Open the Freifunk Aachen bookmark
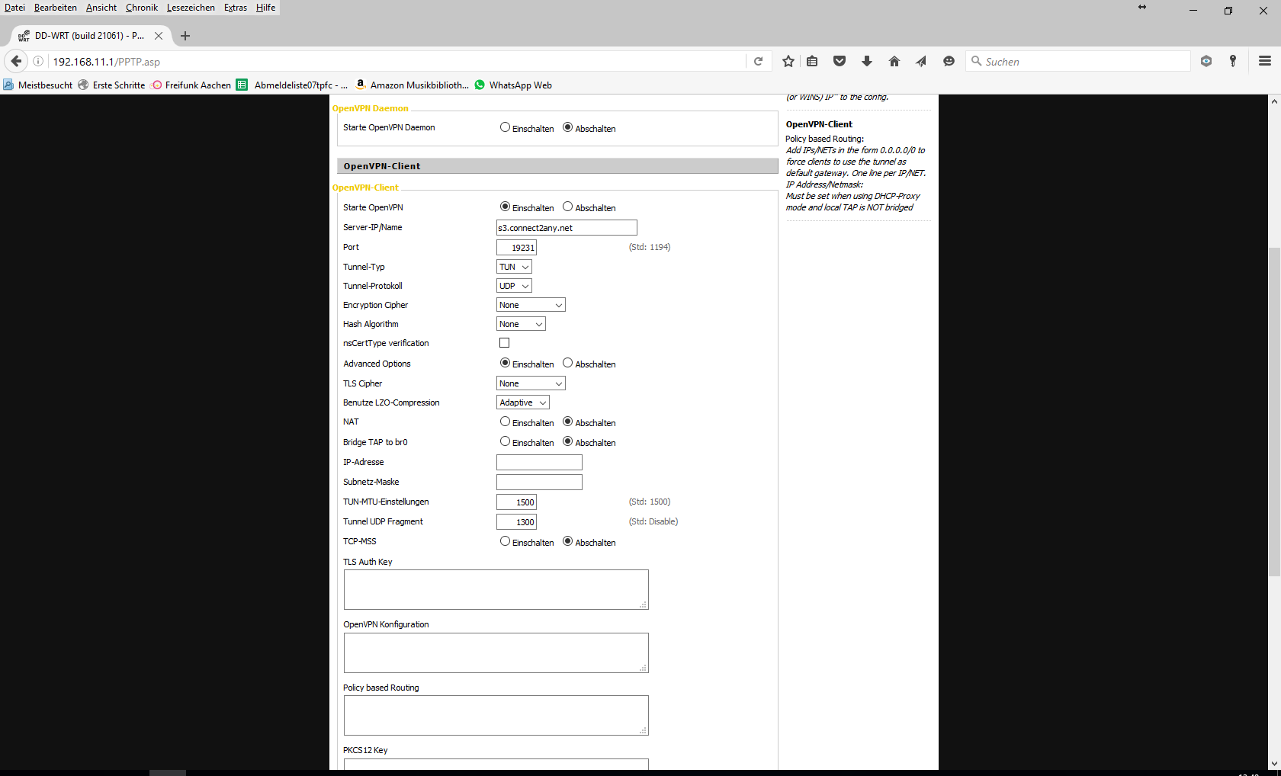The width and height of the screenshot is (1281, 776). tap(192, 85)
